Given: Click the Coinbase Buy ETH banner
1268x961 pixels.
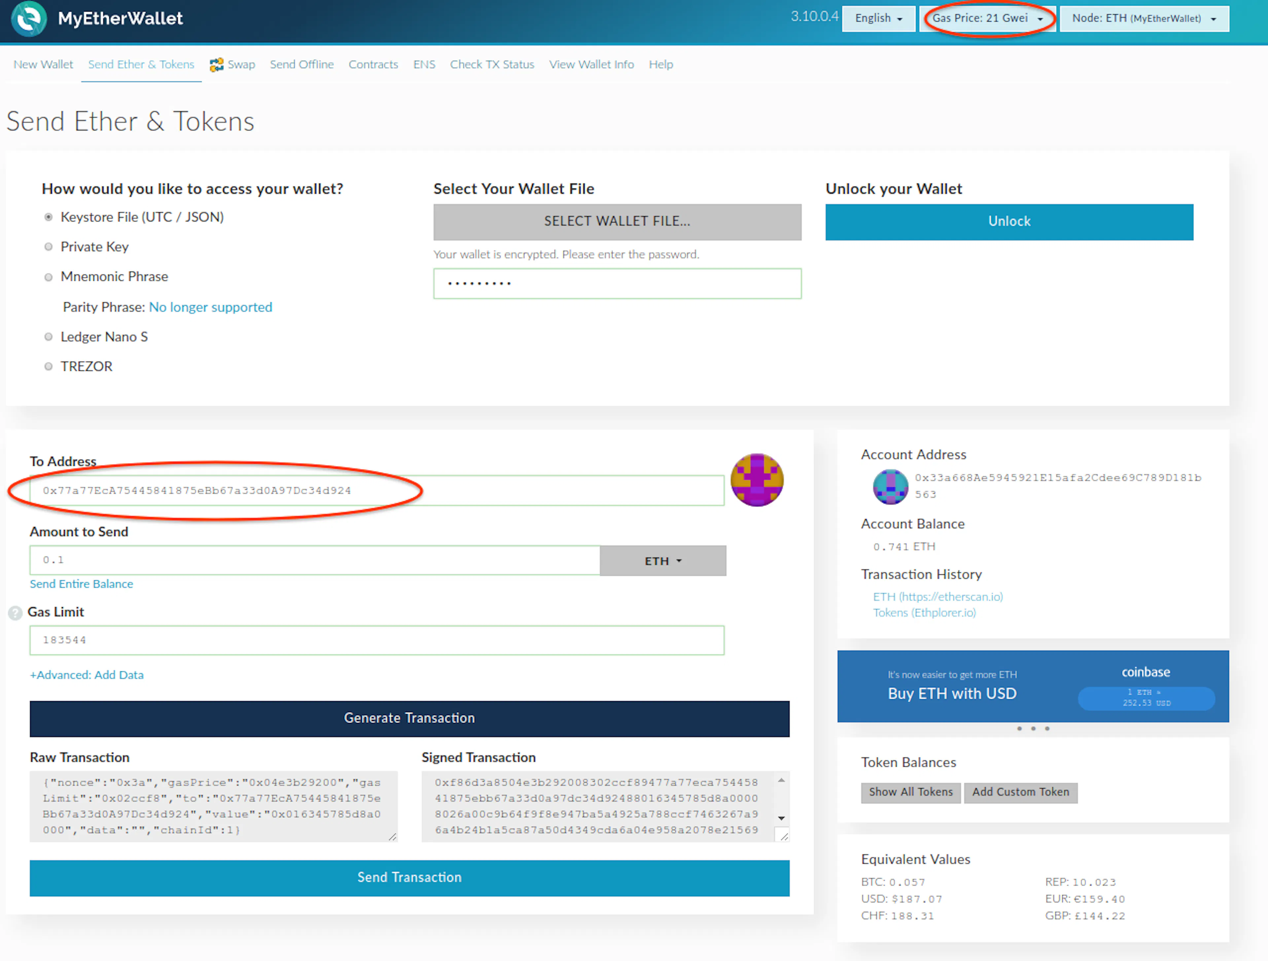Looking at the screenshot, I should click(x=1033, y=686).
